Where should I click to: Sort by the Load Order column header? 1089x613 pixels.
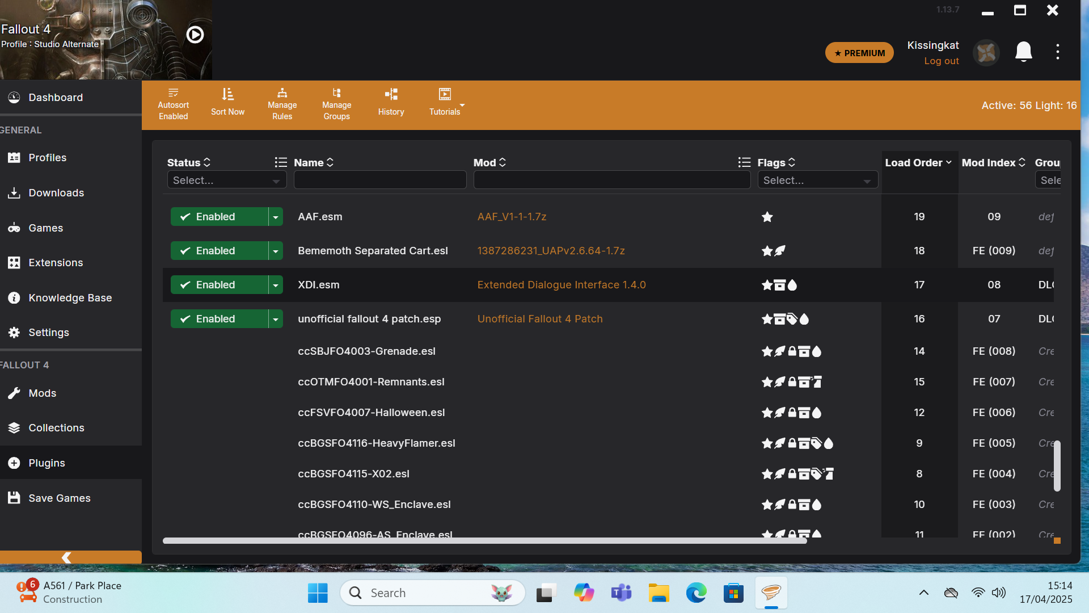918,163
